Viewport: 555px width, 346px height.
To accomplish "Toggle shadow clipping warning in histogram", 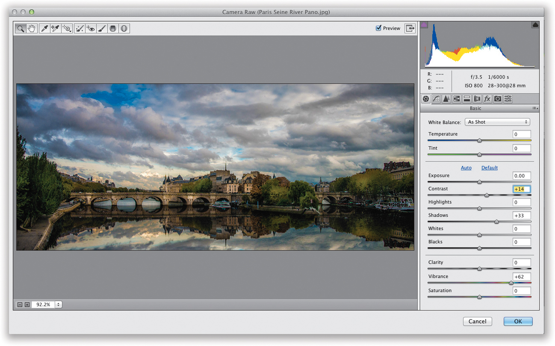I will pyautogui.click(x=424, y=25).
